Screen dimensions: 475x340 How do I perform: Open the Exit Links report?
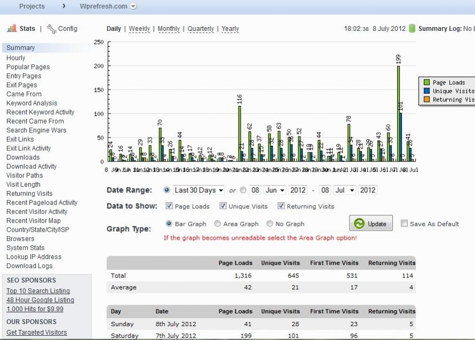point(20,140)
